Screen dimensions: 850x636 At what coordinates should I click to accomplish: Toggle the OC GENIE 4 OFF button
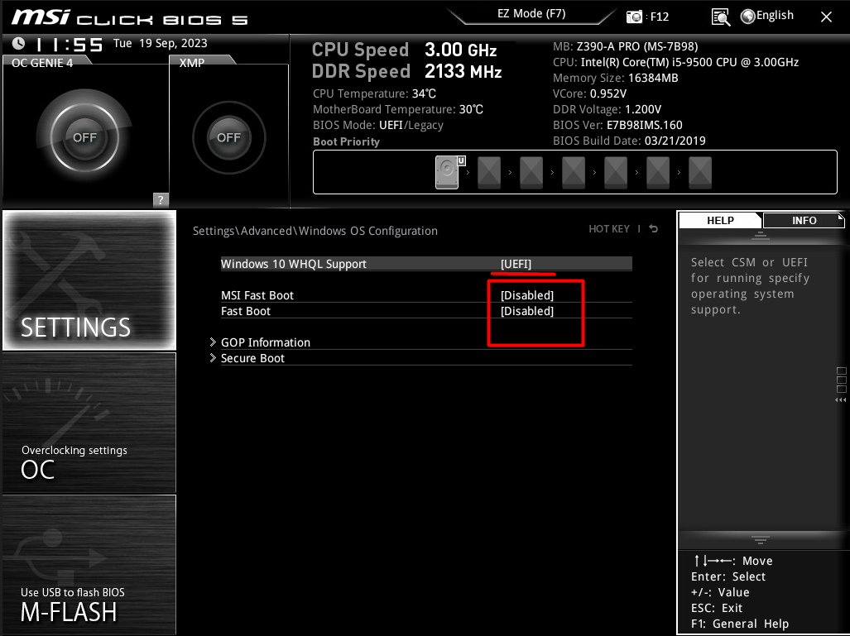pyautogui.click(x=84, y=137)
